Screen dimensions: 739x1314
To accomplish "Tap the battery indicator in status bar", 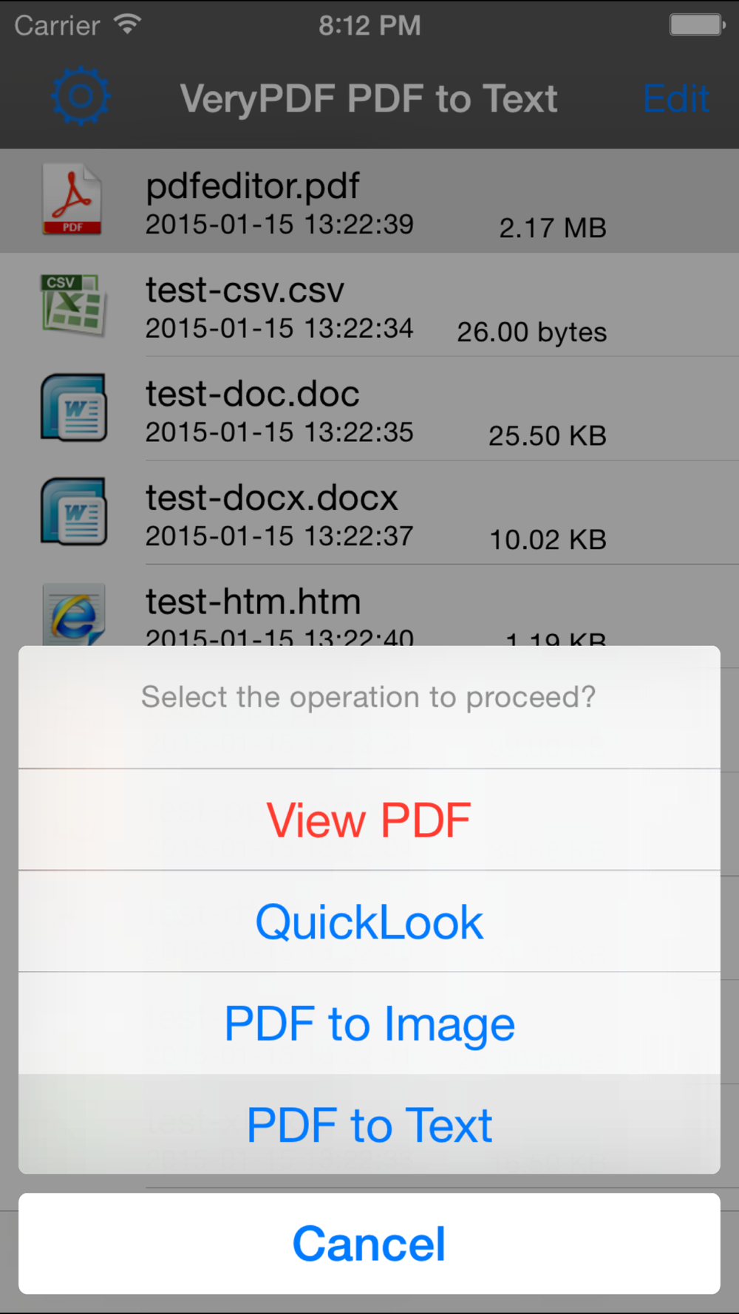I will 698,24.
